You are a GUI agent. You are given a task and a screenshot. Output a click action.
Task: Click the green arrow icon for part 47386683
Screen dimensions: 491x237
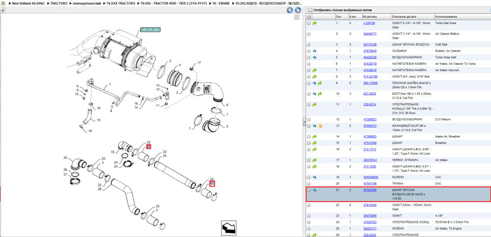(315, 136)
